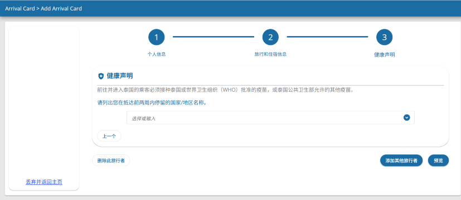The width and height of the screenshot is (461, 200).
Task: Click Arrival Card breadcrumb text
Action: tap(20, 8)
